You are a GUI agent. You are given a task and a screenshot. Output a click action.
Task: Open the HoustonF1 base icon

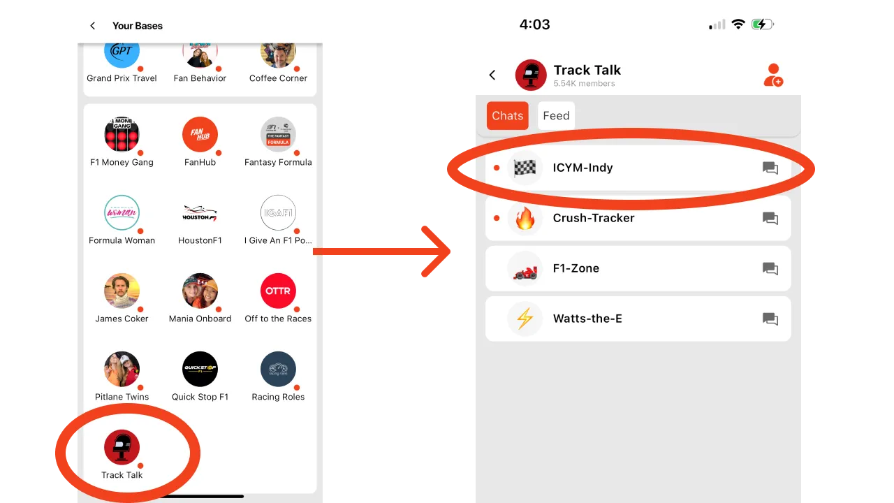[x=200, y=212]
